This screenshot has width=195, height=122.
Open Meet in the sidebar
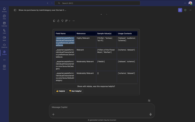[x=4, y=38]
